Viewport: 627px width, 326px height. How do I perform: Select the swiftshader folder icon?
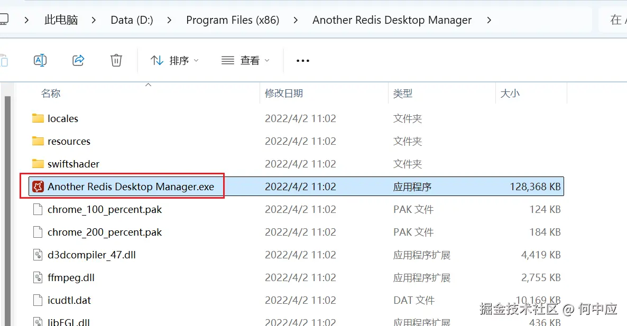[38, 164]
